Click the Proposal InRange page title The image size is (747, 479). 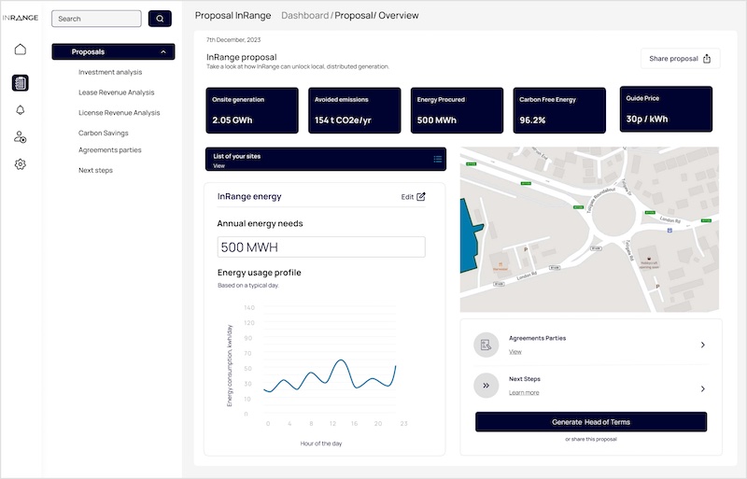pyautogui.click(x=233, y=15)
